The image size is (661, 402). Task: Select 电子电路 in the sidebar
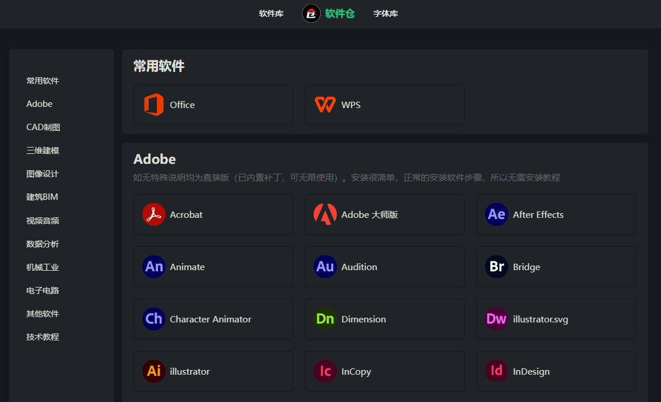tap(42, 290)
